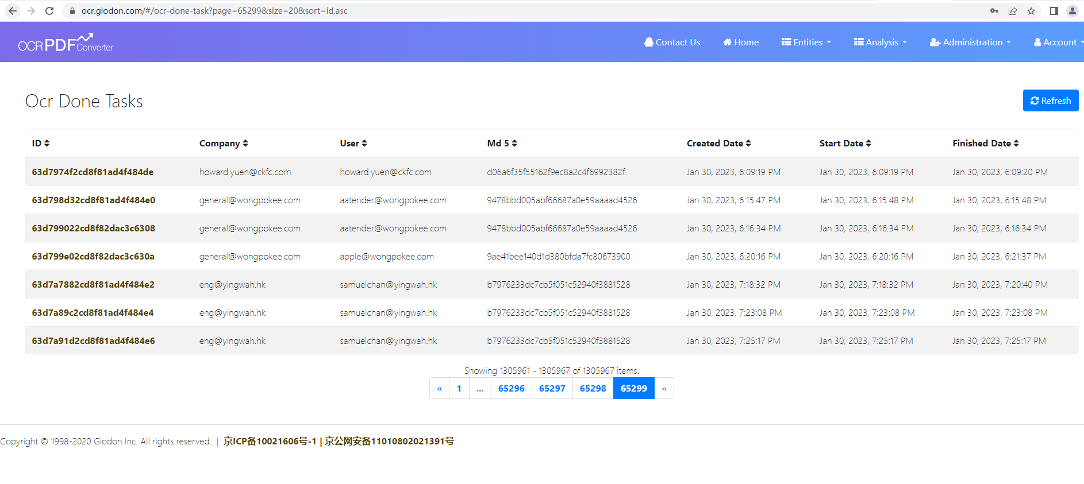Click the Ocr Done Tasks heading
This screenshot has width=1084, height=484.
84,101
